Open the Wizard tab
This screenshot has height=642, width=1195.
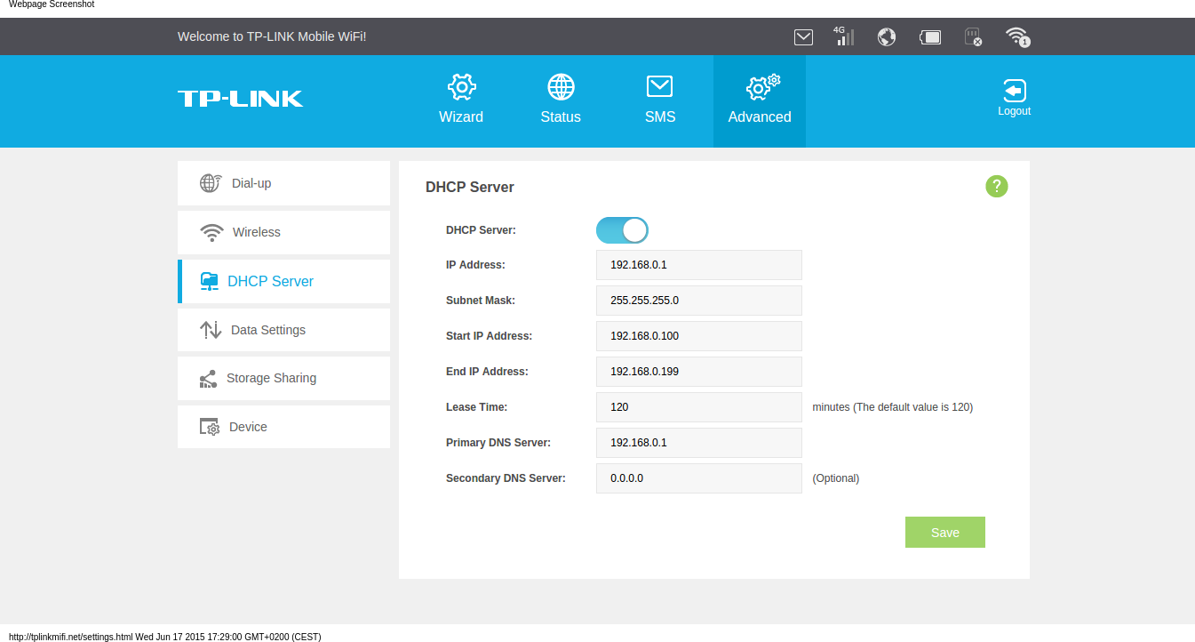tap(461, 100)
